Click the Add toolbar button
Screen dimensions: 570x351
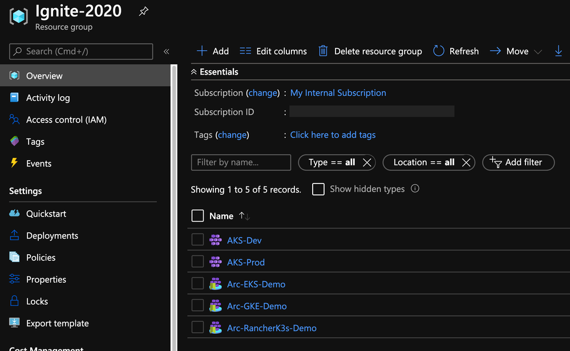click(213, 51)
